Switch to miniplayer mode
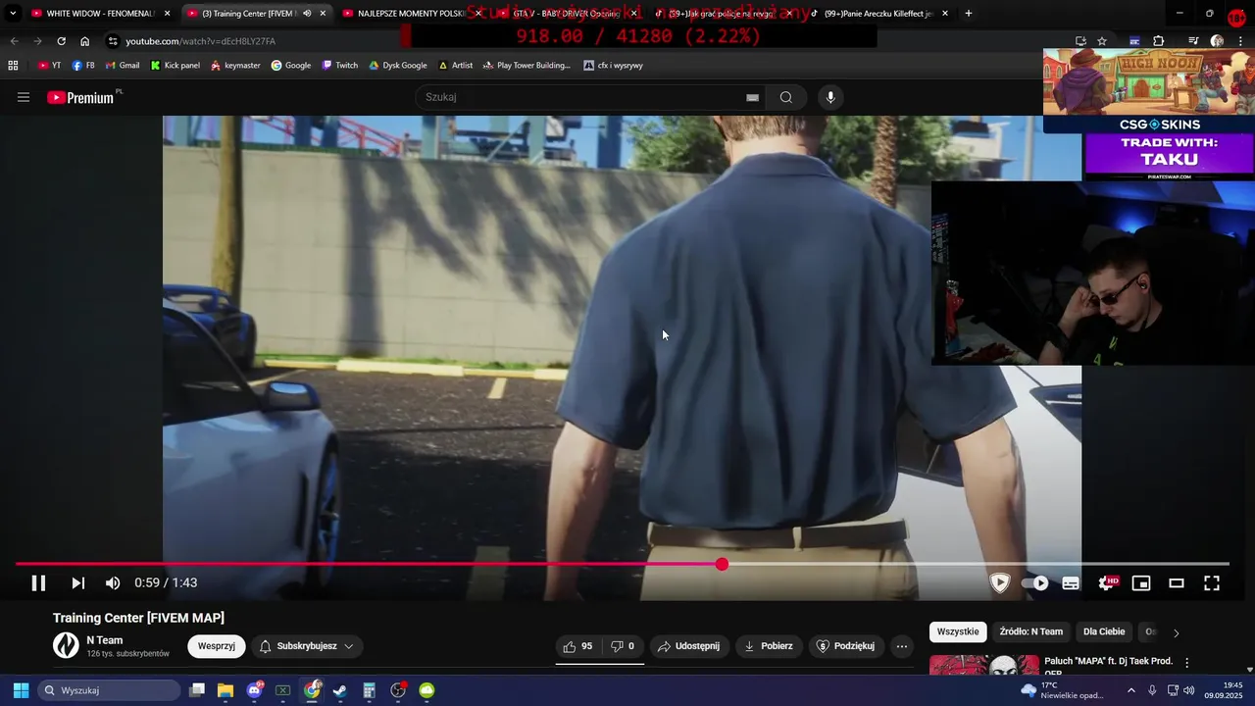The width and height of the screenshot is (1255, 706). 1141,582
